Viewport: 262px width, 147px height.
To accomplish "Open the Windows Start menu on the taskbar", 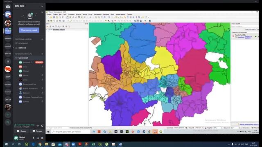I will click(6, 144).
